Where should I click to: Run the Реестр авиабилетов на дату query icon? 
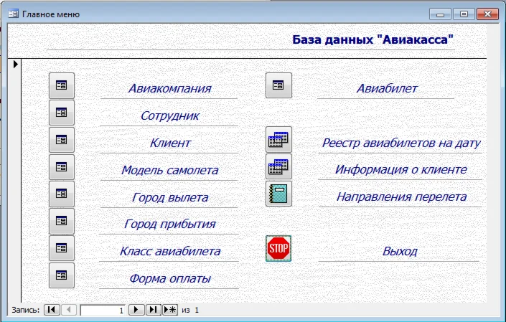278,140
